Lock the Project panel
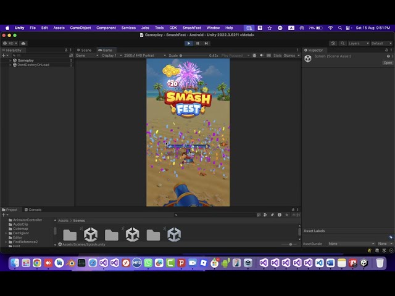Screen dimensions: 395x296 point(293,210)
